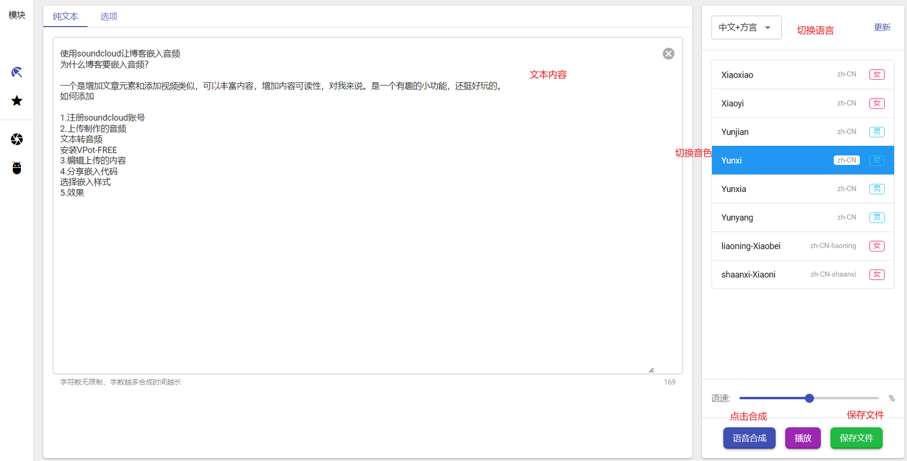Click the star icon in sidebar
This screenshot has height=461, width=907.
pyautogui.click(x=17, y=101)
